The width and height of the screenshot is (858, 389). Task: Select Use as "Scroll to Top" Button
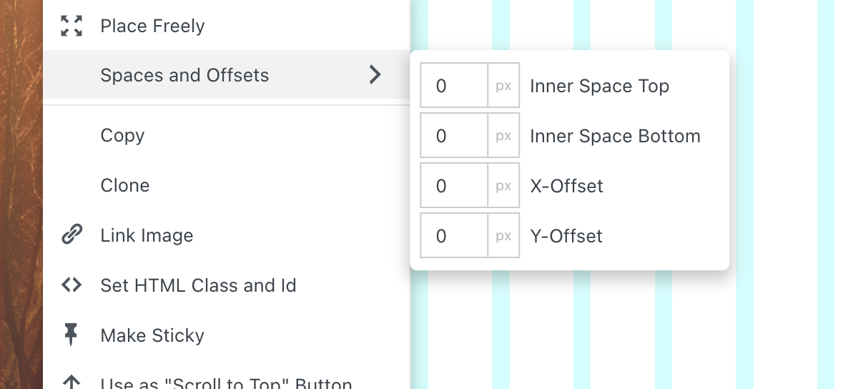[x=226, y=383]
